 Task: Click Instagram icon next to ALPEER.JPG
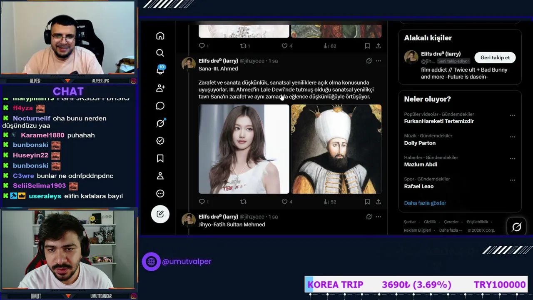[x=133, y=81]
